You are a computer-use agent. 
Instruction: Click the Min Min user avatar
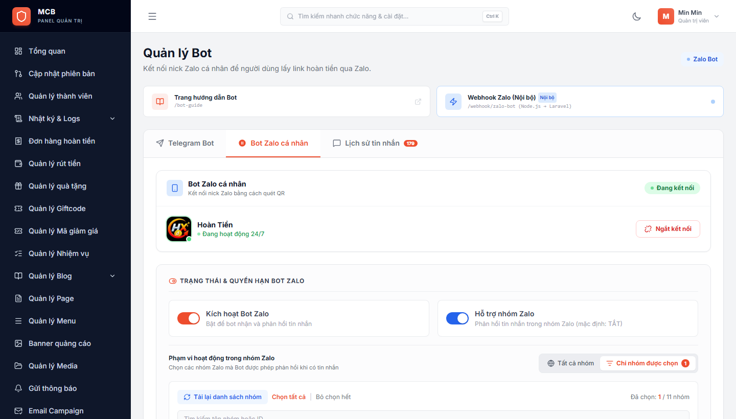click(x=666, y=16)
